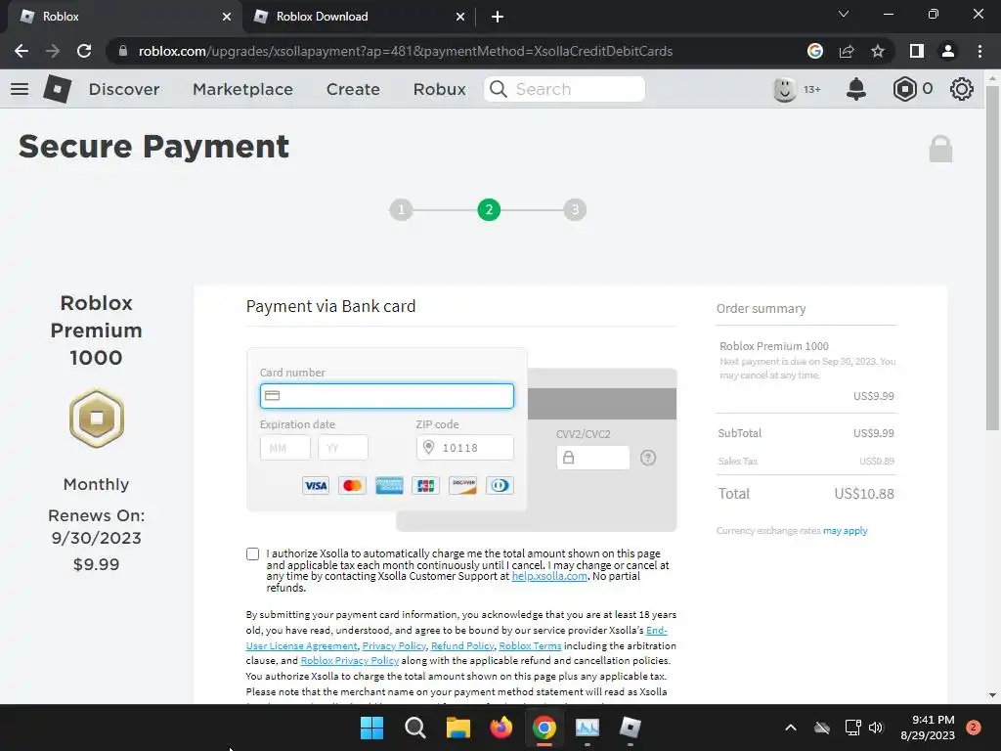1001x751 pixels.
Task: Bookmark this page with the star
Action: 878,51
